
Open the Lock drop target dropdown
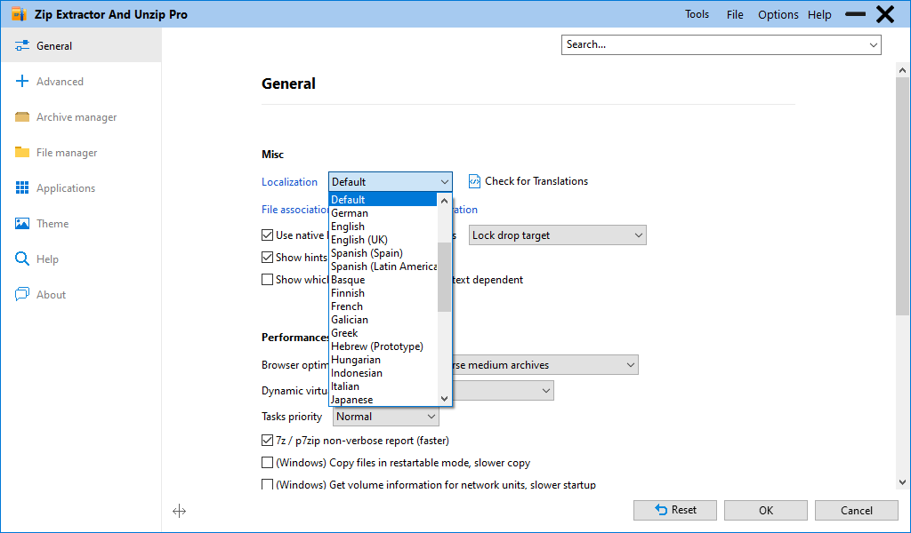click(557, 235)
